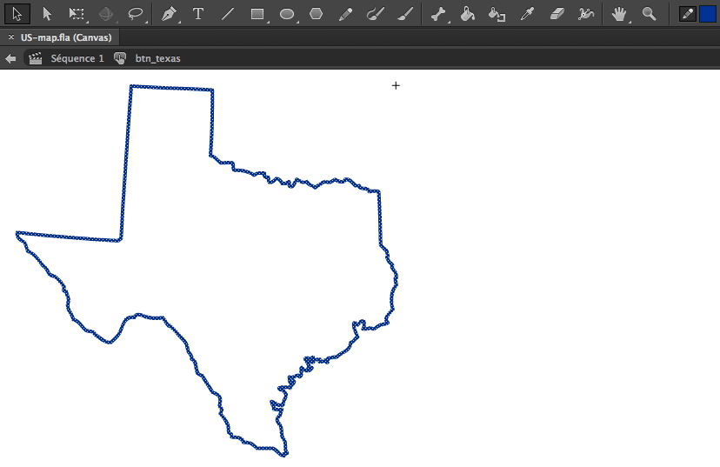Pick the Rectangle tool
720x467 pixels.
click(257, 14)
